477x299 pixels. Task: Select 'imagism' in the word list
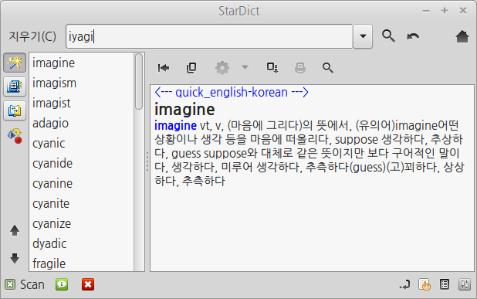[x=82, y=83]
